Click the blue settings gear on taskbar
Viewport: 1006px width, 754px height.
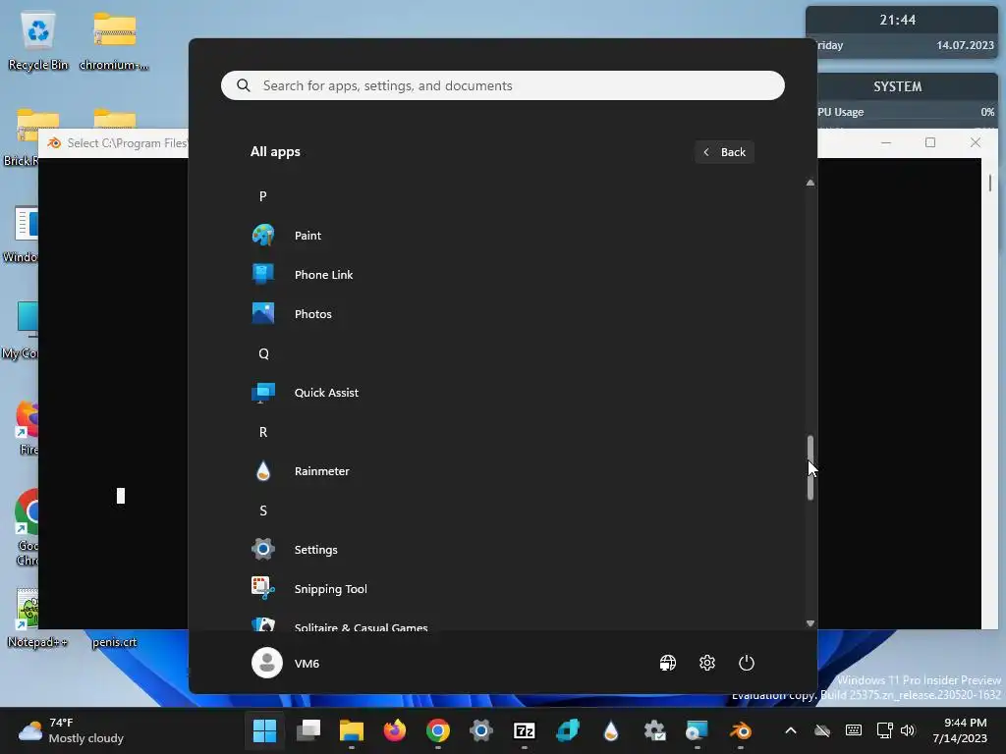[481, 730]
